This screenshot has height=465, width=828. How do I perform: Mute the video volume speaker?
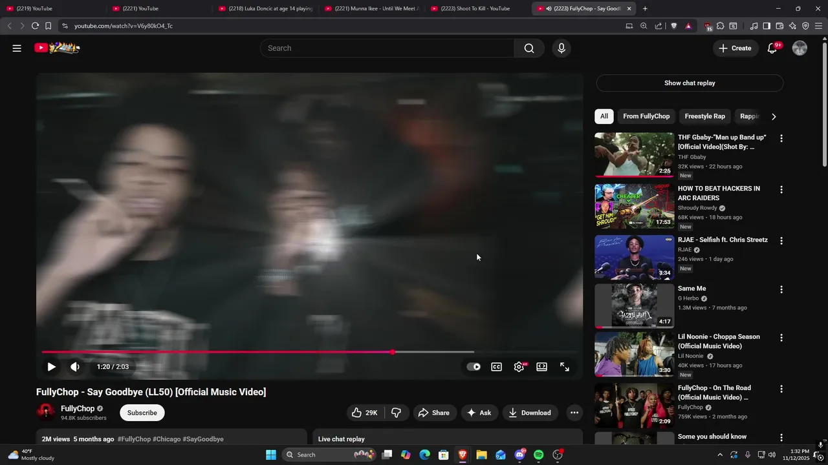(75, 367)
